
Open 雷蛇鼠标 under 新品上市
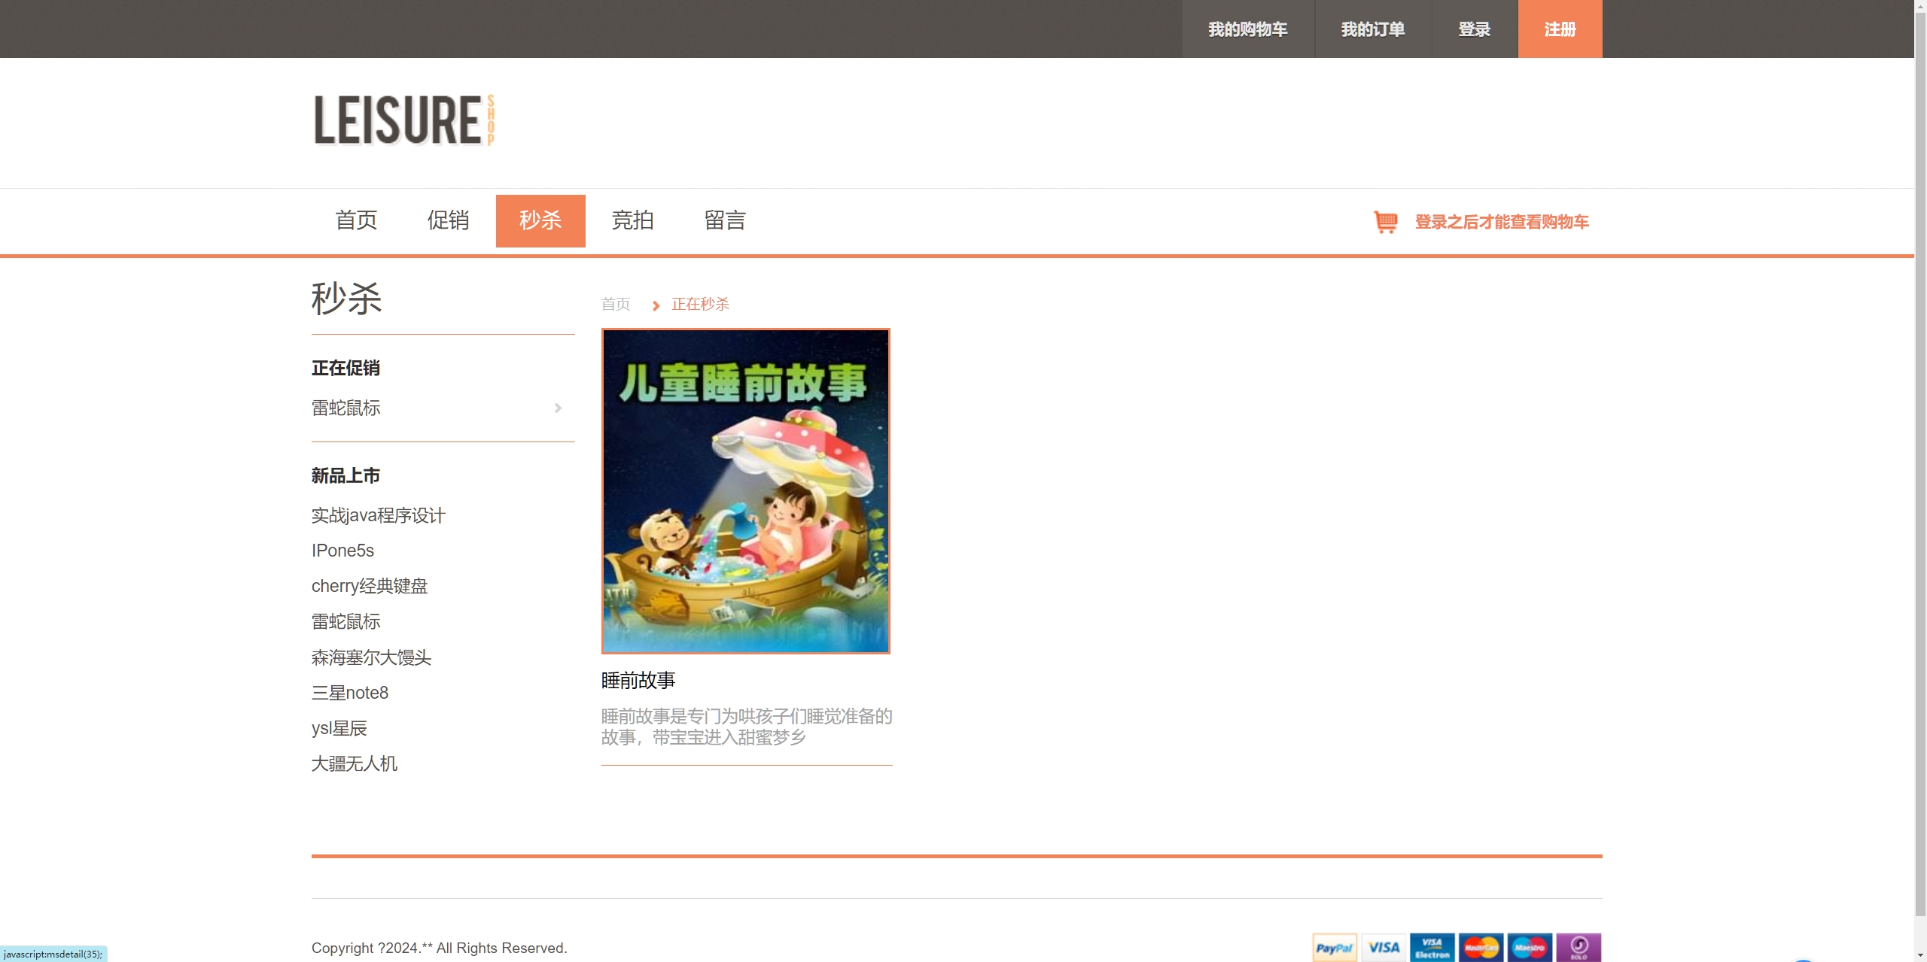click(x=346, y=621)
